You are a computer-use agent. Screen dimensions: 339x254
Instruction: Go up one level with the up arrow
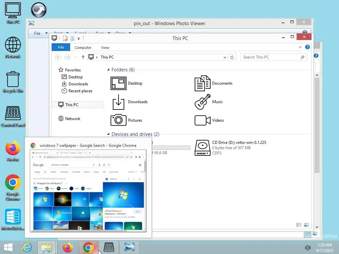coord(83,57)
